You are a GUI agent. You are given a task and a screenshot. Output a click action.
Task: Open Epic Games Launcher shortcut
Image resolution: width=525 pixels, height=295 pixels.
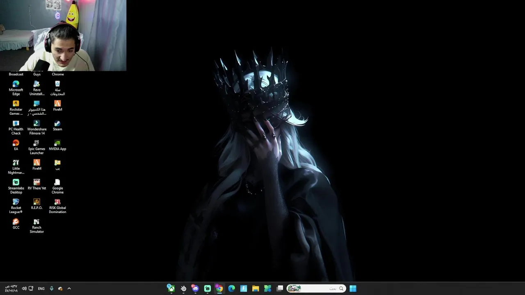(x=37, y=147)
